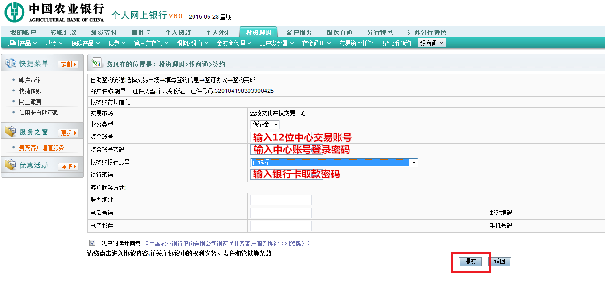Open the 网上缴费 quick link
This screenshot has height=296, width=605.
coord(30,102)
